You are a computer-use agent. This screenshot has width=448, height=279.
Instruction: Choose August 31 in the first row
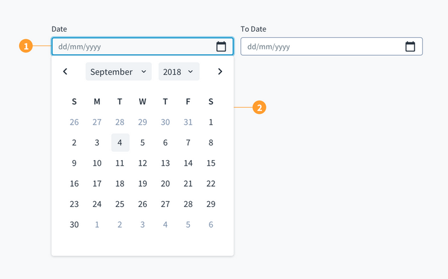tap(188, 122)
